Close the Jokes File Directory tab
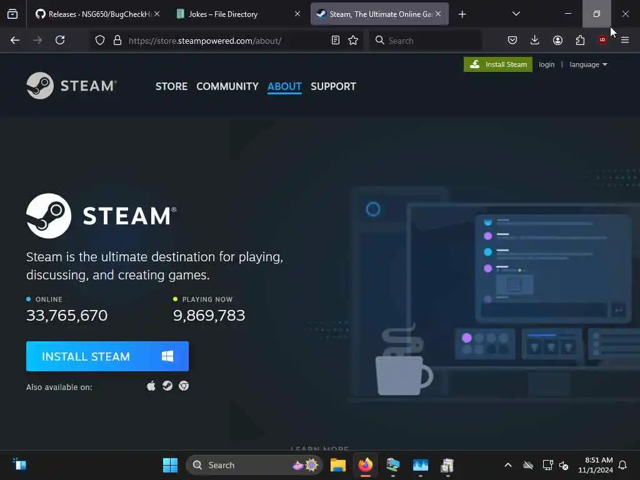Screen dimensions: 640x480 click(x=297, y=14)
